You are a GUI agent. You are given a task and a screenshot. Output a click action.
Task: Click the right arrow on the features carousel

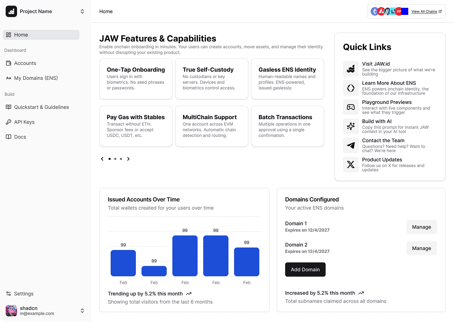tap(128, 159)
